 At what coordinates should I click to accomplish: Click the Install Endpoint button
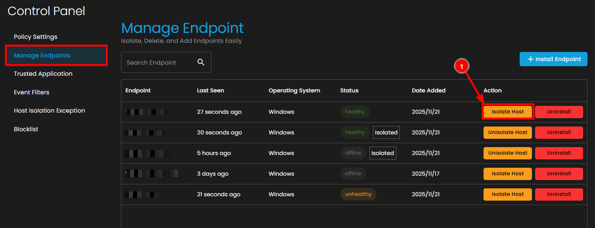[x=553, y=59]
